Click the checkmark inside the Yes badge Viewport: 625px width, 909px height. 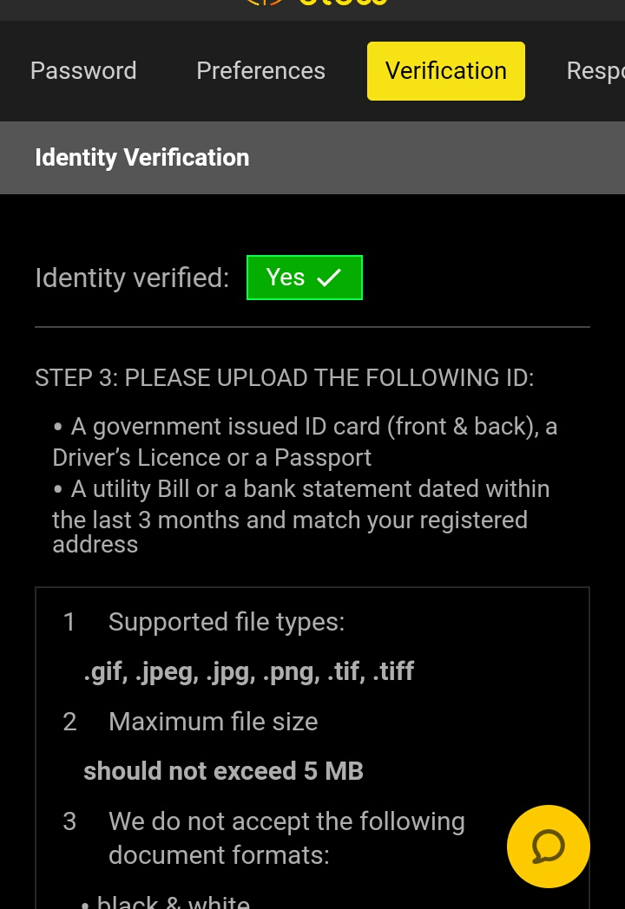point(329,278)
